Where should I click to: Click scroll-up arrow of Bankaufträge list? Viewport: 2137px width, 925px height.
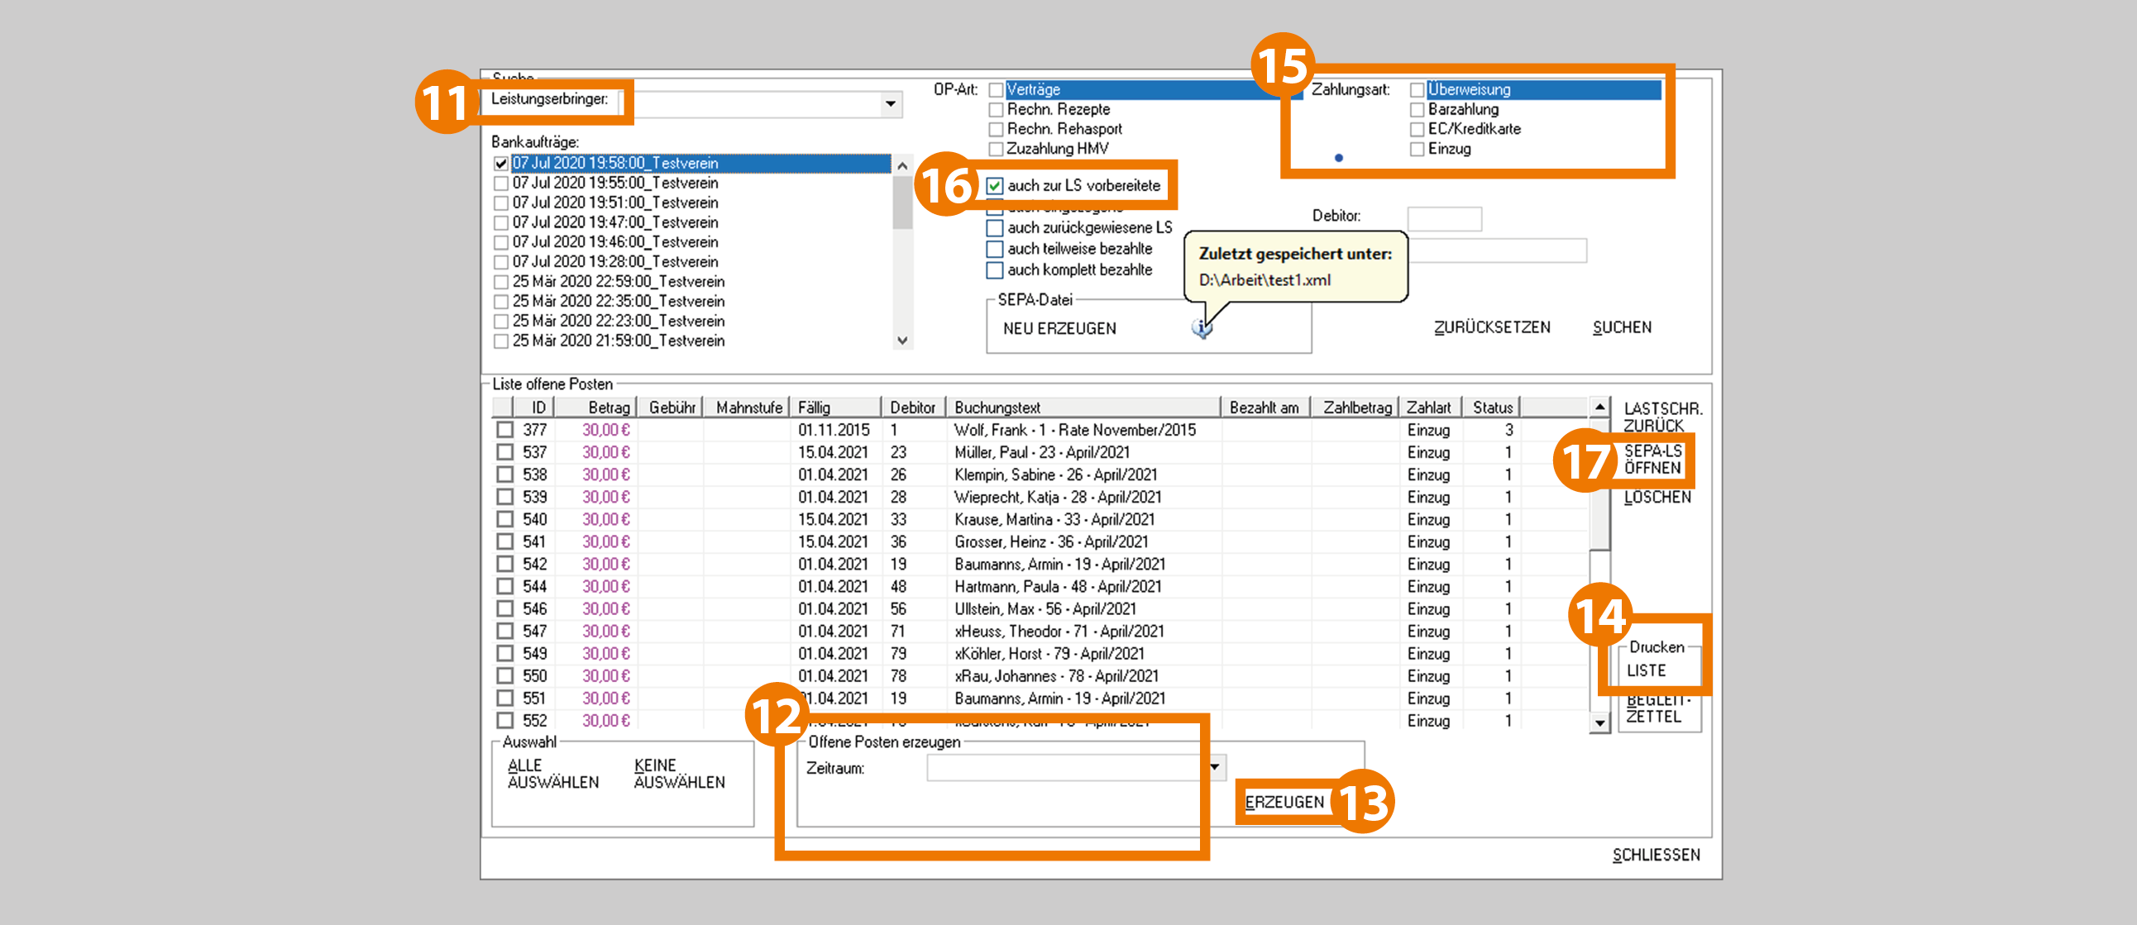pyautogui.click(x=901, y=166)
